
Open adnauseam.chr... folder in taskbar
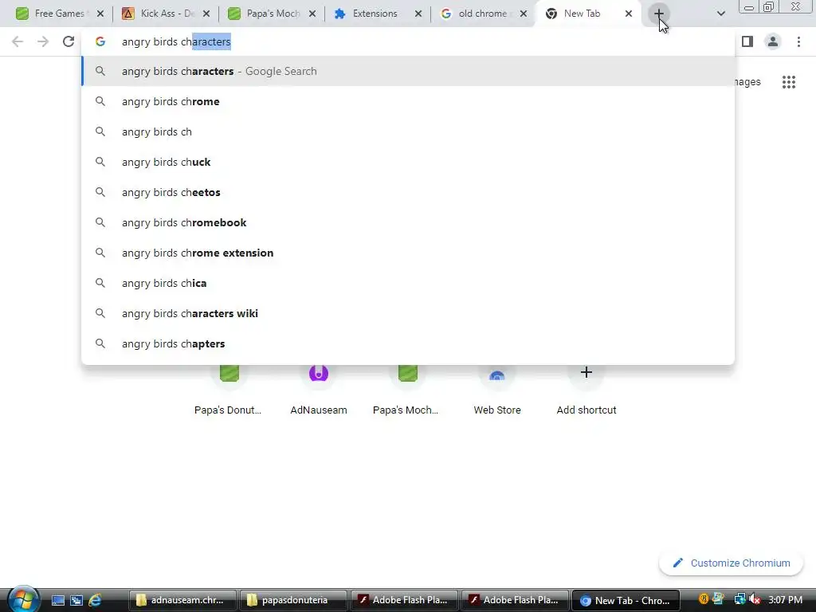pyautogui.click(x=182, y=601)
